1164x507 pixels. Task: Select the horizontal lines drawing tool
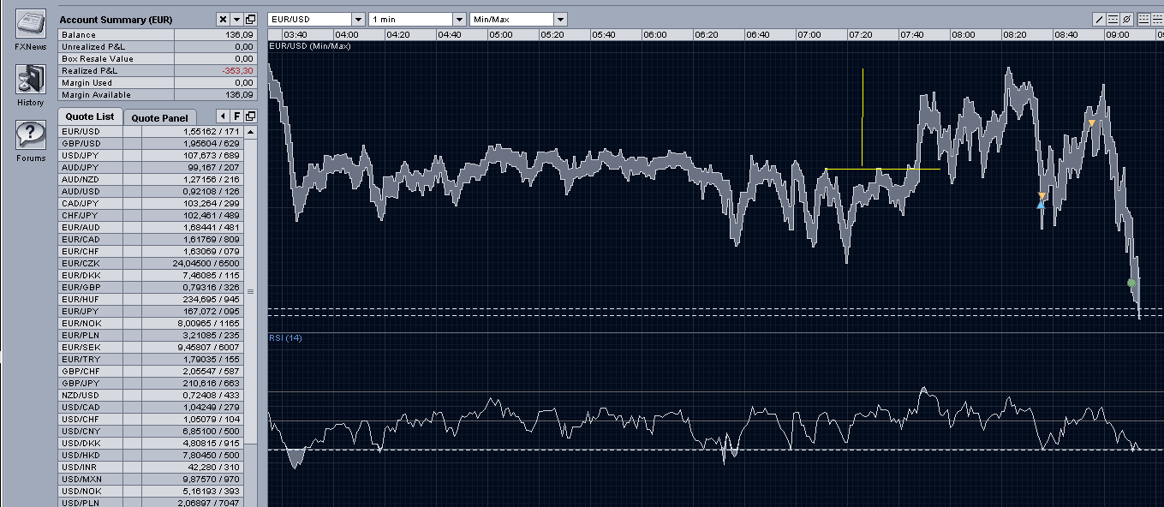click(x=1113, y=19)
